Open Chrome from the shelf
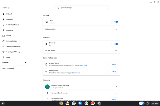This screenshot has width=160, height=106. 61,103
